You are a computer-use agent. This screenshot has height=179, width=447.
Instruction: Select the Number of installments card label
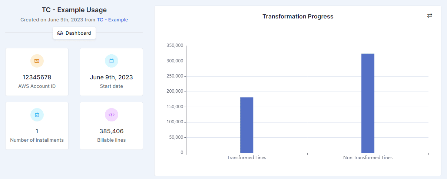(x=37, y=140)
